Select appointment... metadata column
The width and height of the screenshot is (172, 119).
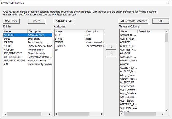coord(128,86)
